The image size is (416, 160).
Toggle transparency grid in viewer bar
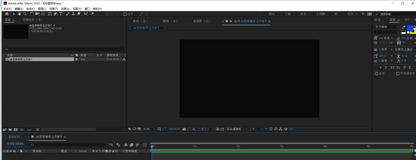(x=222, y=129)
